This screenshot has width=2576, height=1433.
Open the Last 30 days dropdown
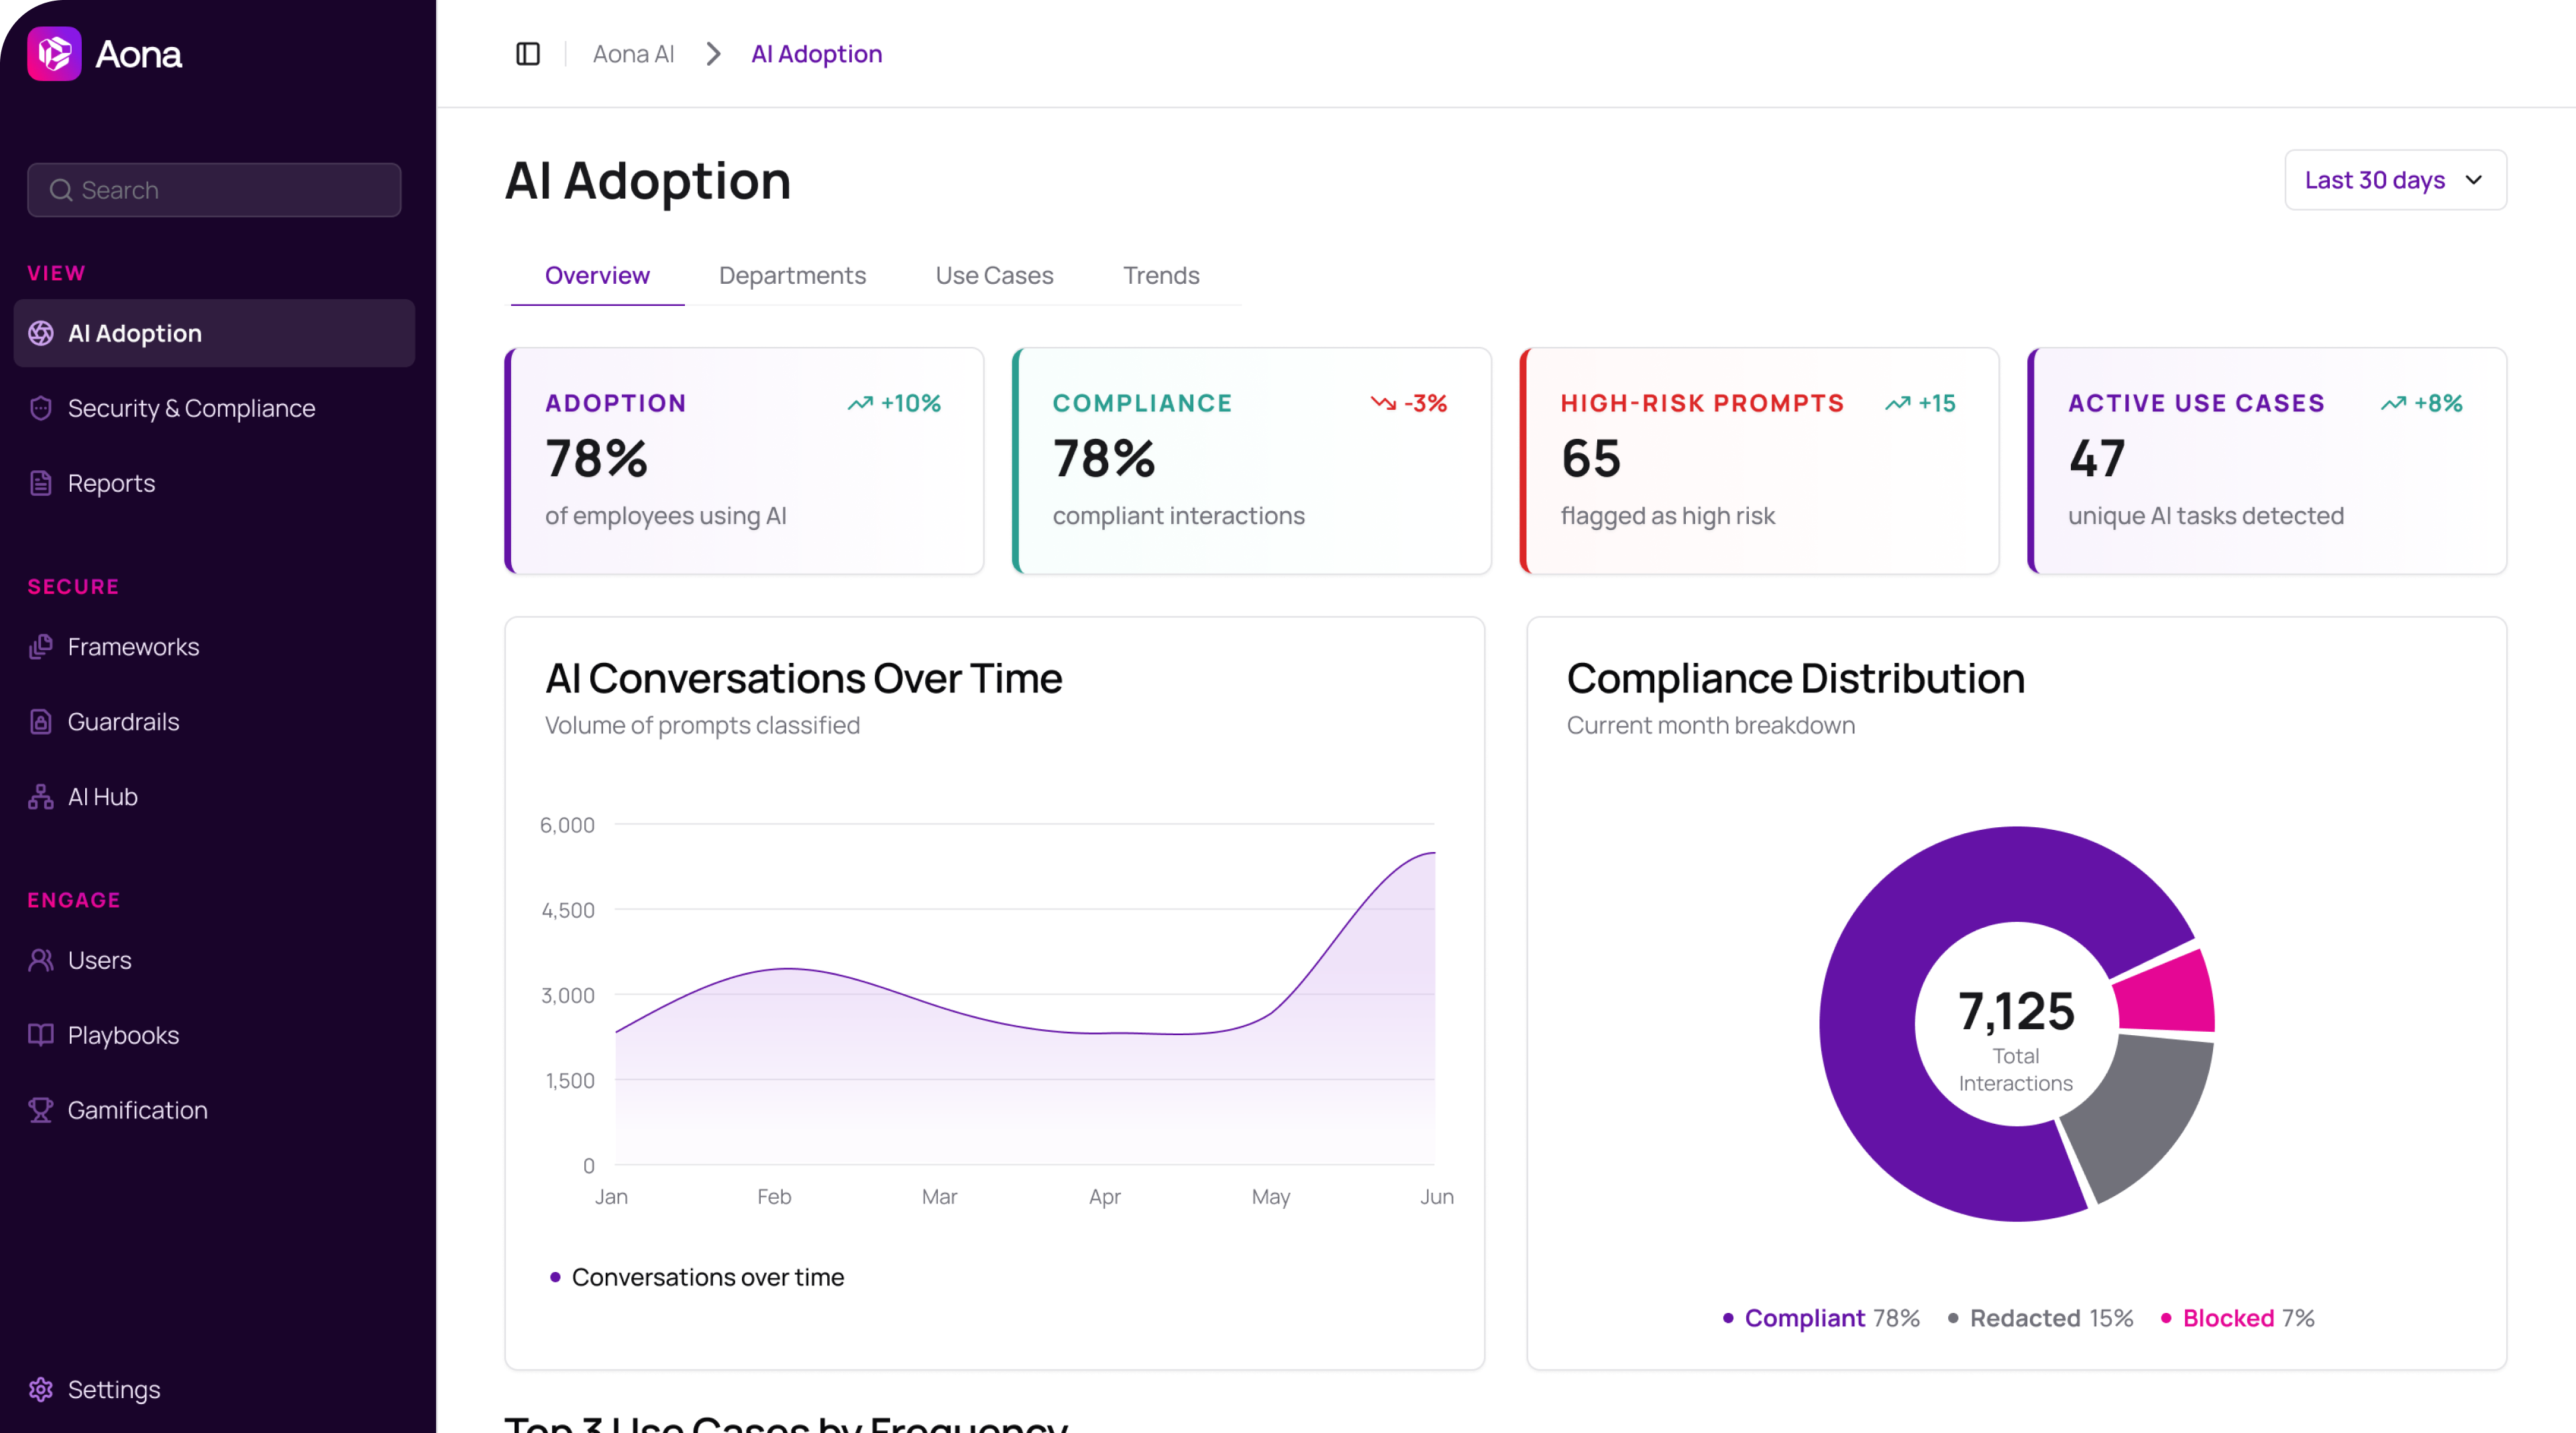pos(2395,180)
